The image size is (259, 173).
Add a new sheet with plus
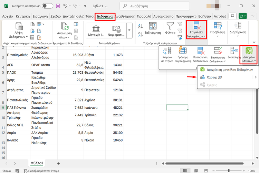click(58, 164)
